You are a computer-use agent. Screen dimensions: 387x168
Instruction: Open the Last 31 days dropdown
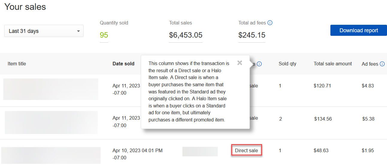(44, 31)
